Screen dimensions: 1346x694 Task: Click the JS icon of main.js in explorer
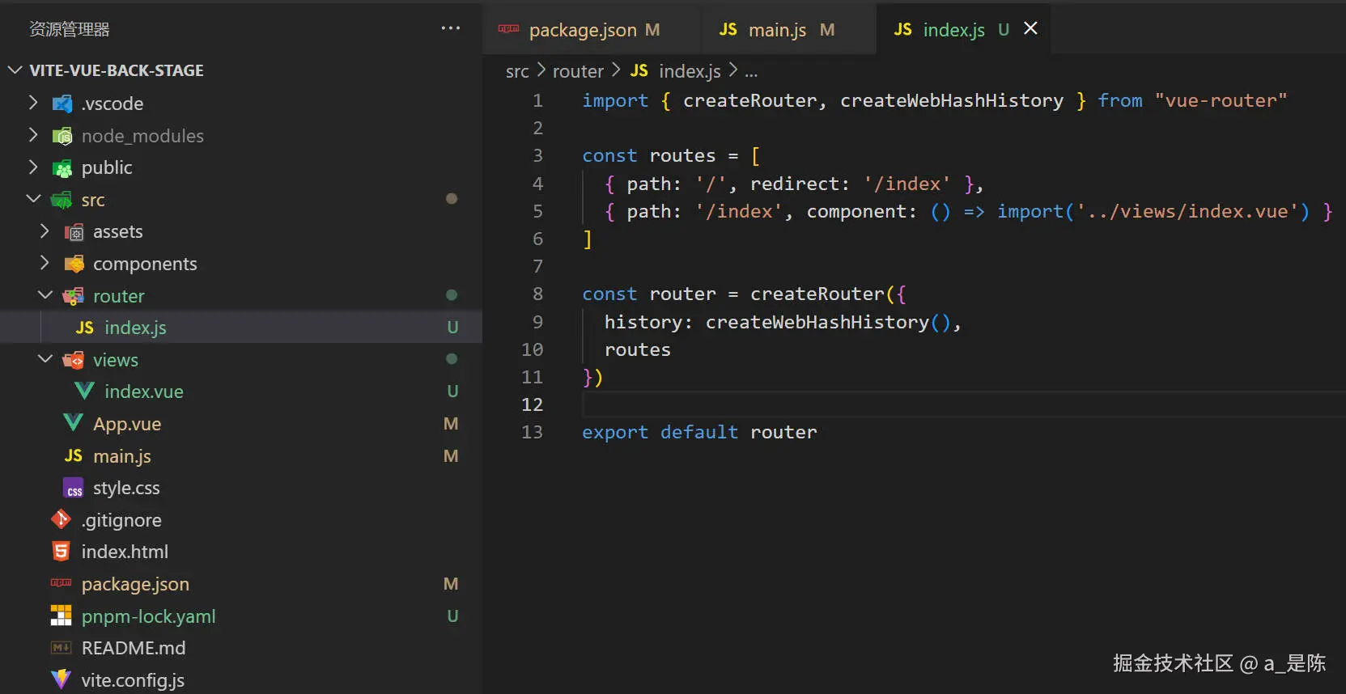[x=74, y=455]
